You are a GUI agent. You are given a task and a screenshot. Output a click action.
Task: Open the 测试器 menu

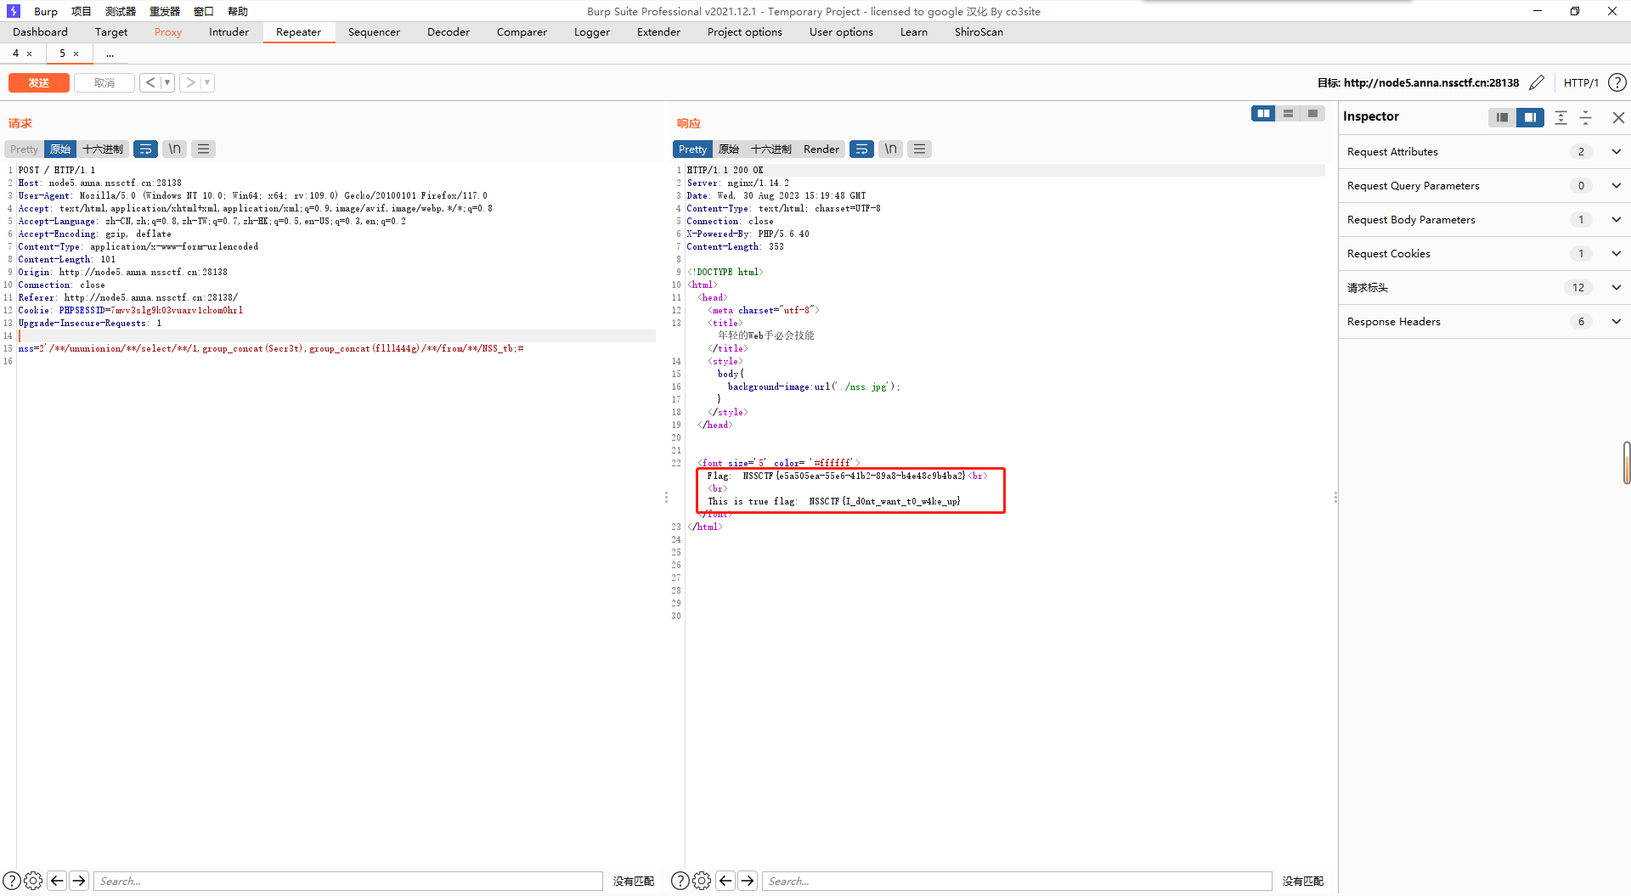tap(121, 11)
